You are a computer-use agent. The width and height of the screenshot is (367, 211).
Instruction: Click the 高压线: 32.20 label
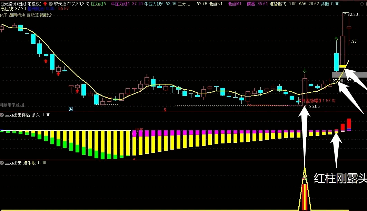coord(13,9)
